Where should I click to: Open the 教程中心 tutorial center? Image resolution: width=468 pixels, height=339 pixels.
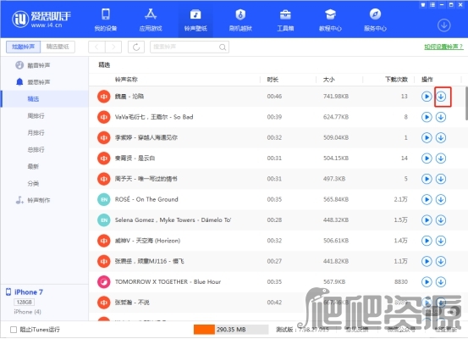(x=330, y=19)
